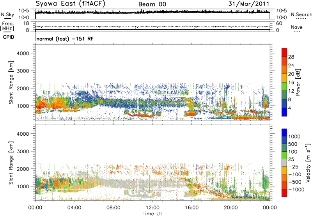
Task: Click the "Velocity [m s⁻¹]" colorbar label
Action: click(308, 163)
